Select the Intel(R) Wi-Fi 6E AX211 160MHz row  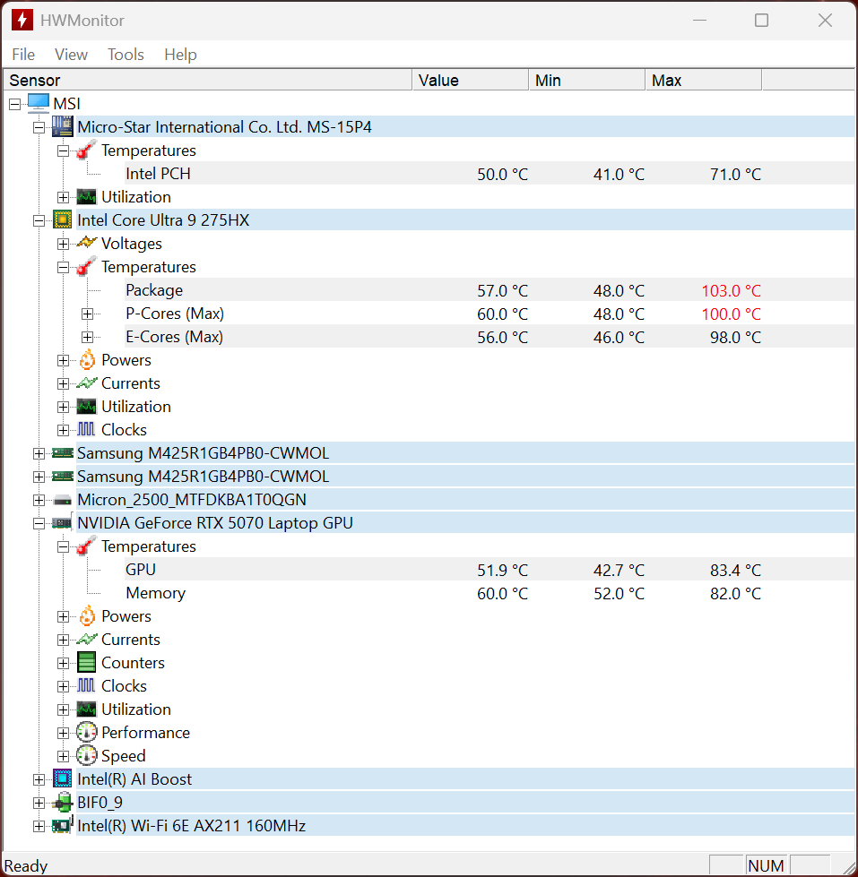click(x=465, y=826)
